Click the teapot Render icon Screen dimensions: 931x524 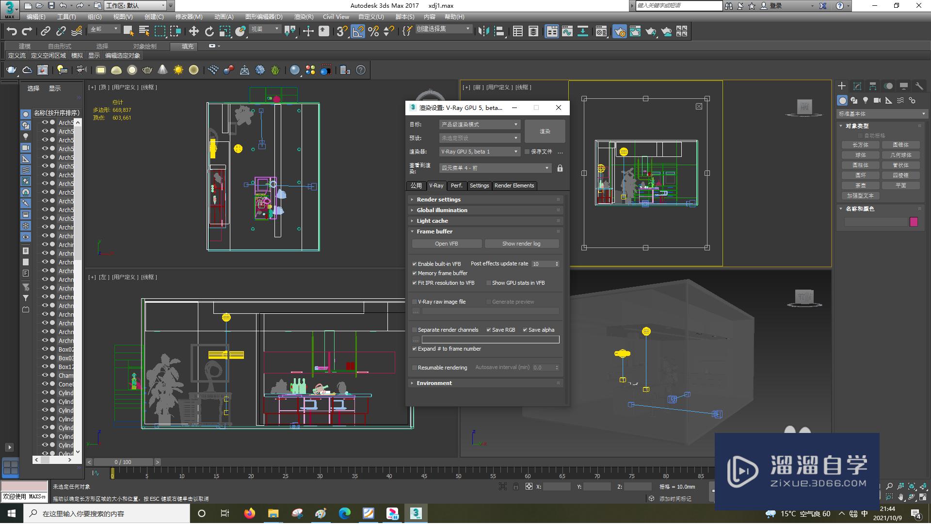pyautogui.click(x=651, y=31)
